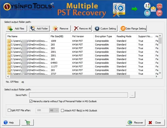Start recovery with the Recover button
The height and width of the screenshot is (128, 167).
coord(135,122)
